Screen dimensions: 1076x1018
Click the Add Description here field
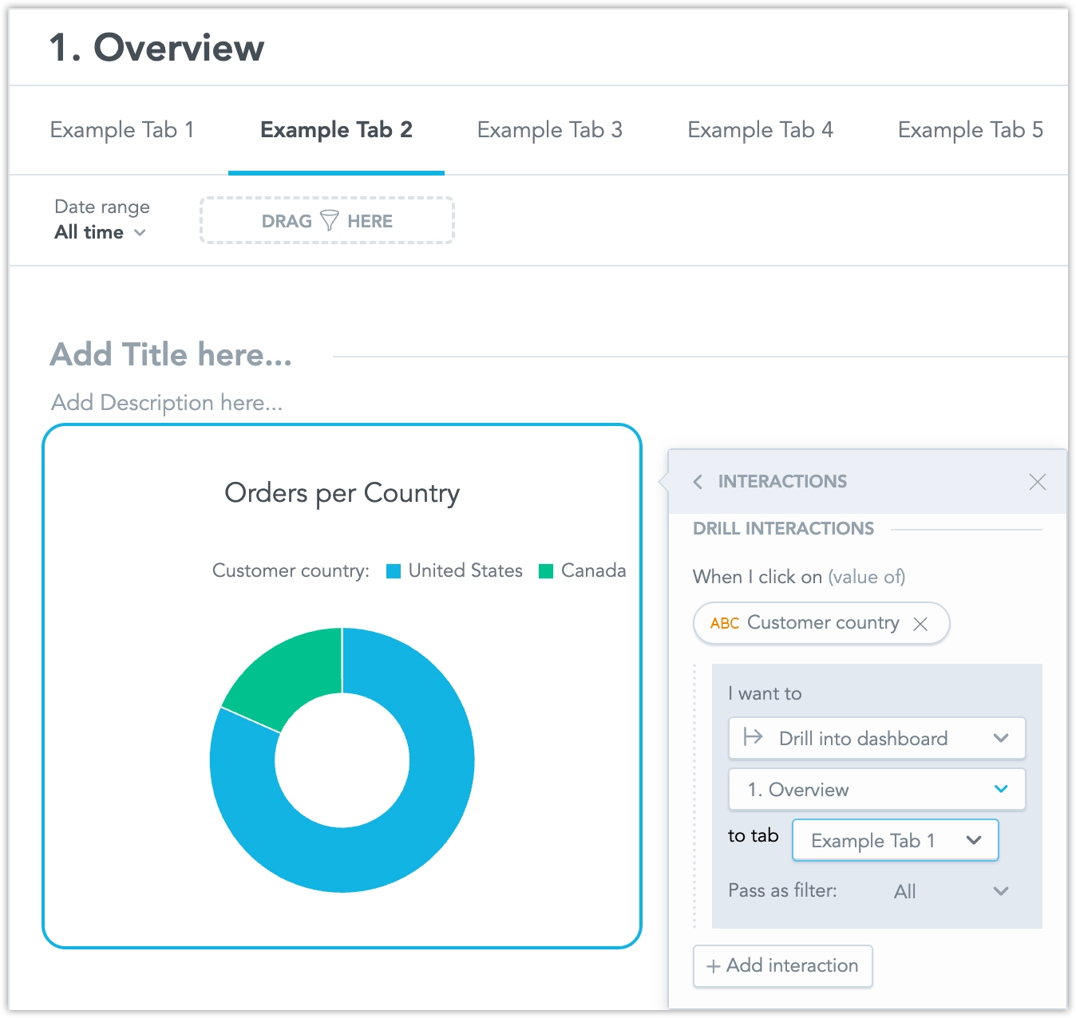point(167,403)
